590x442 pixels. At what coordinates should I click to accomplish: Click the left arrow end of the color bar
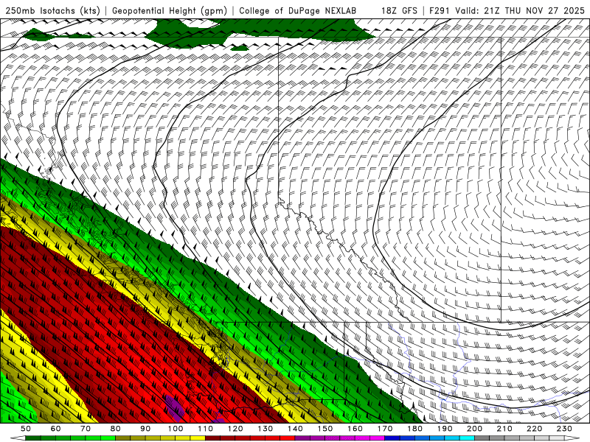(18, 438)
